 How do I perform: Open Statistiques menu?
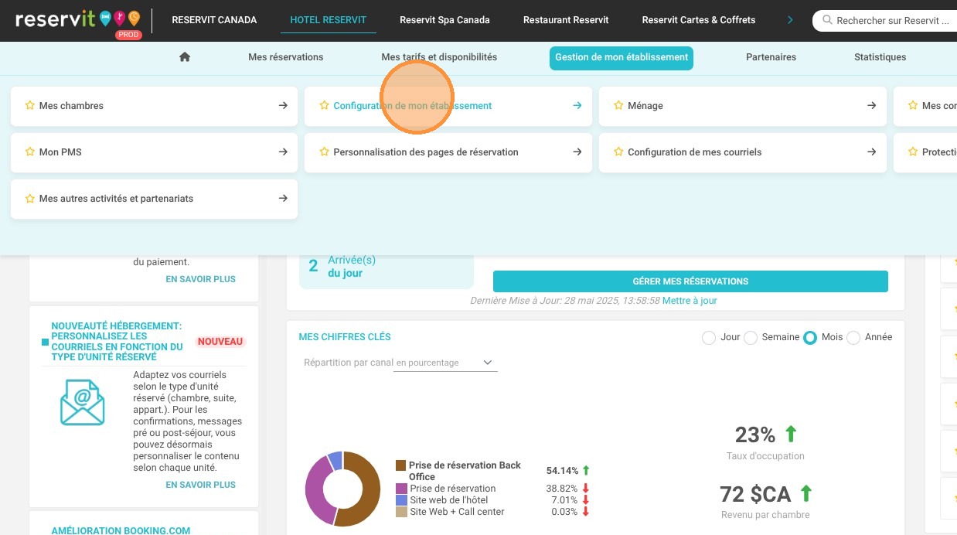tap(880, 57)
